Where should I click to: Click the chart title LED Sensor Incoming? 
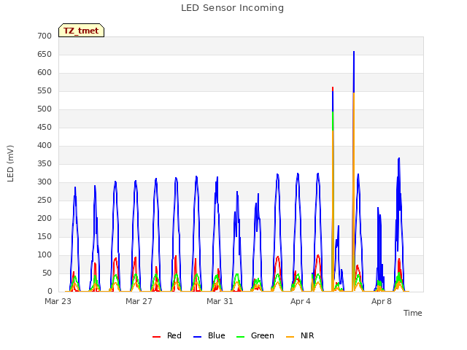click(232, 8)
